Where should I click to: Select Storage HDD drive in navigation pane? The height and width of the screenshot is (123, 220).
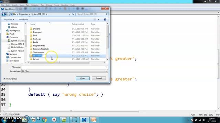click(16, 44)
